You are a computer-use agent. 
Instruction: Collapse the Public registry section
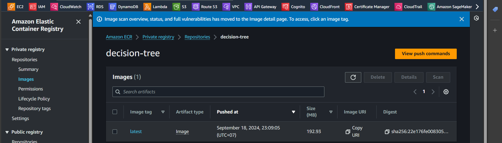(7, 132)
